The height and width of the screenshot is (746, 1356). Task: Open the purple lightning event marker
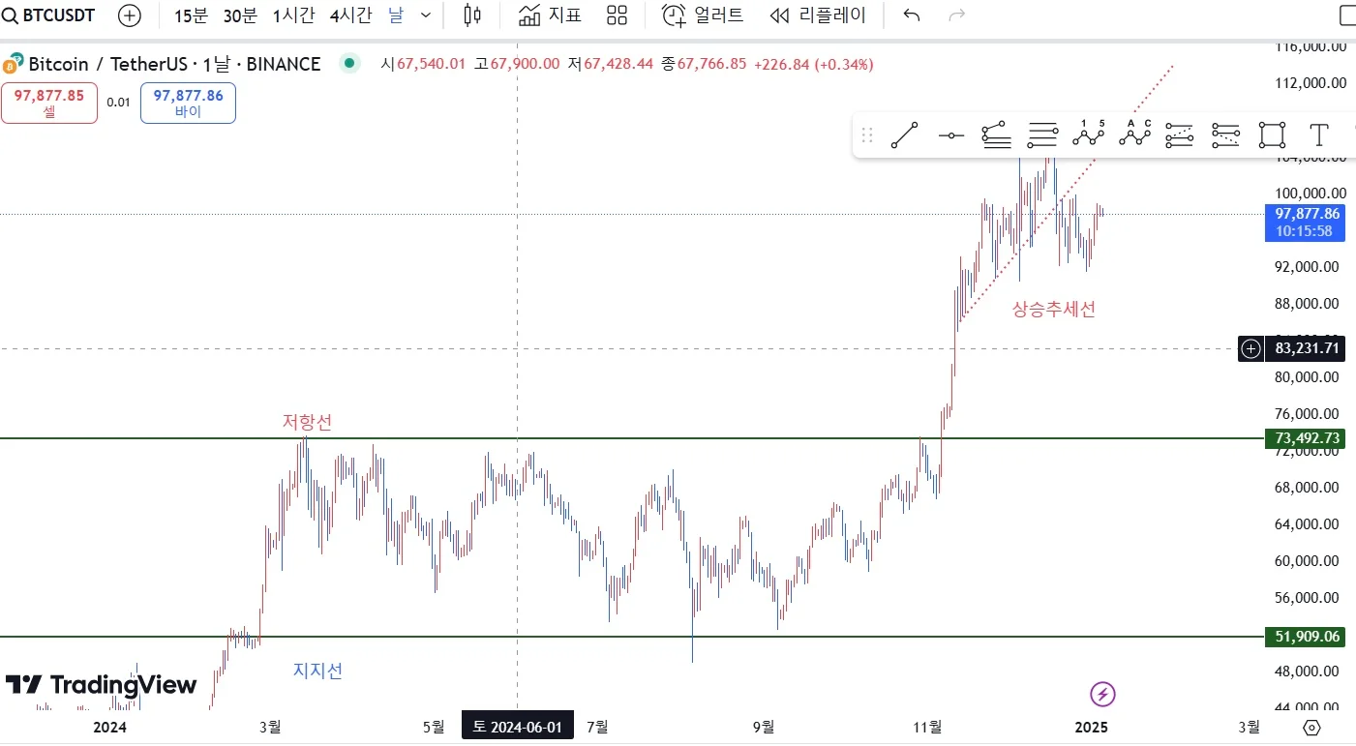tap(1103, 693)
